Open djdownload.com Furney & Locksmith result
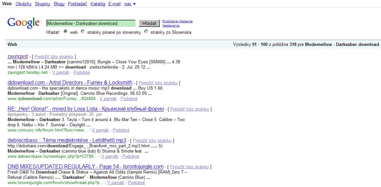Viewport: 381px width, 187px height. [x=70, y=82]
